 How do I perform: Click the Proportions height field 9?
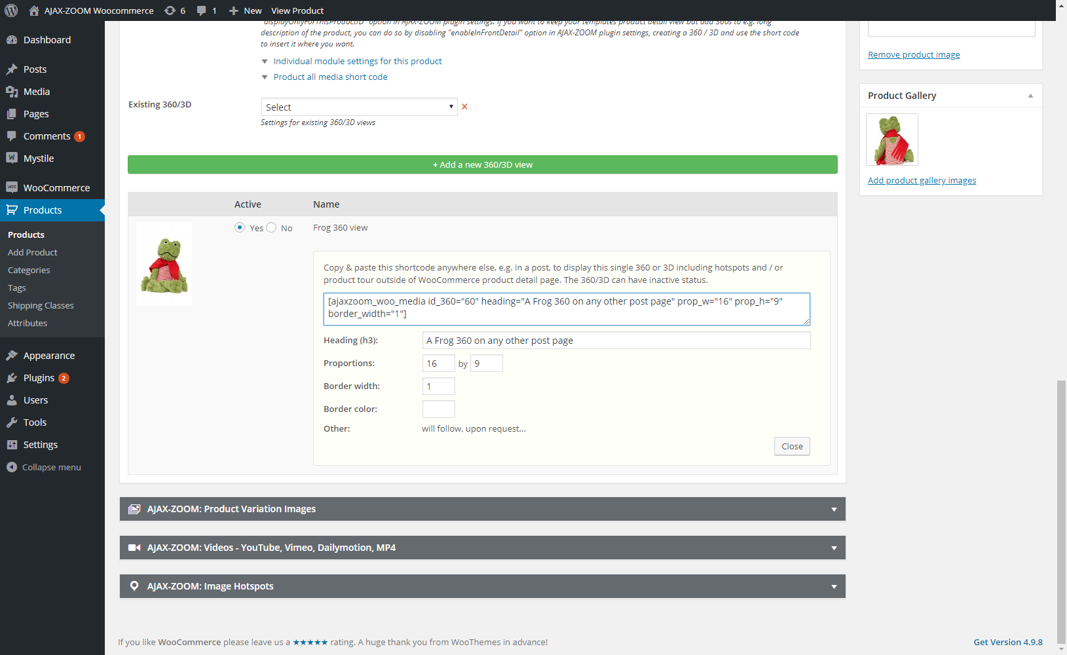487,364
